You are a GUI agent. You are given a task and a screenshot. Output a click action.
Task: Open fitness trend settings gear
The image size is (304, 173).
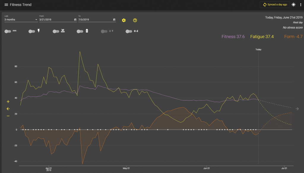(x=124, y=20)
